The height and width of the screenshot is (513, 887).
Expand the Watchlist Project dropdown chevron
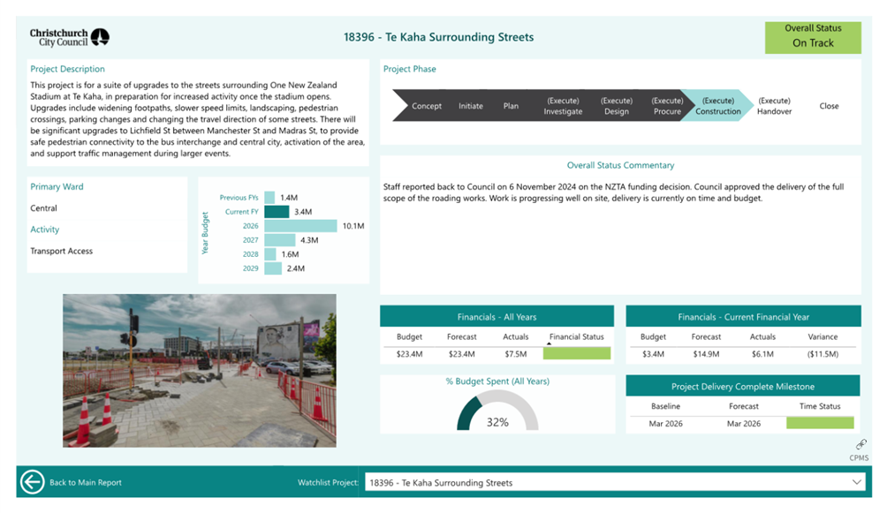click(856, 482)
